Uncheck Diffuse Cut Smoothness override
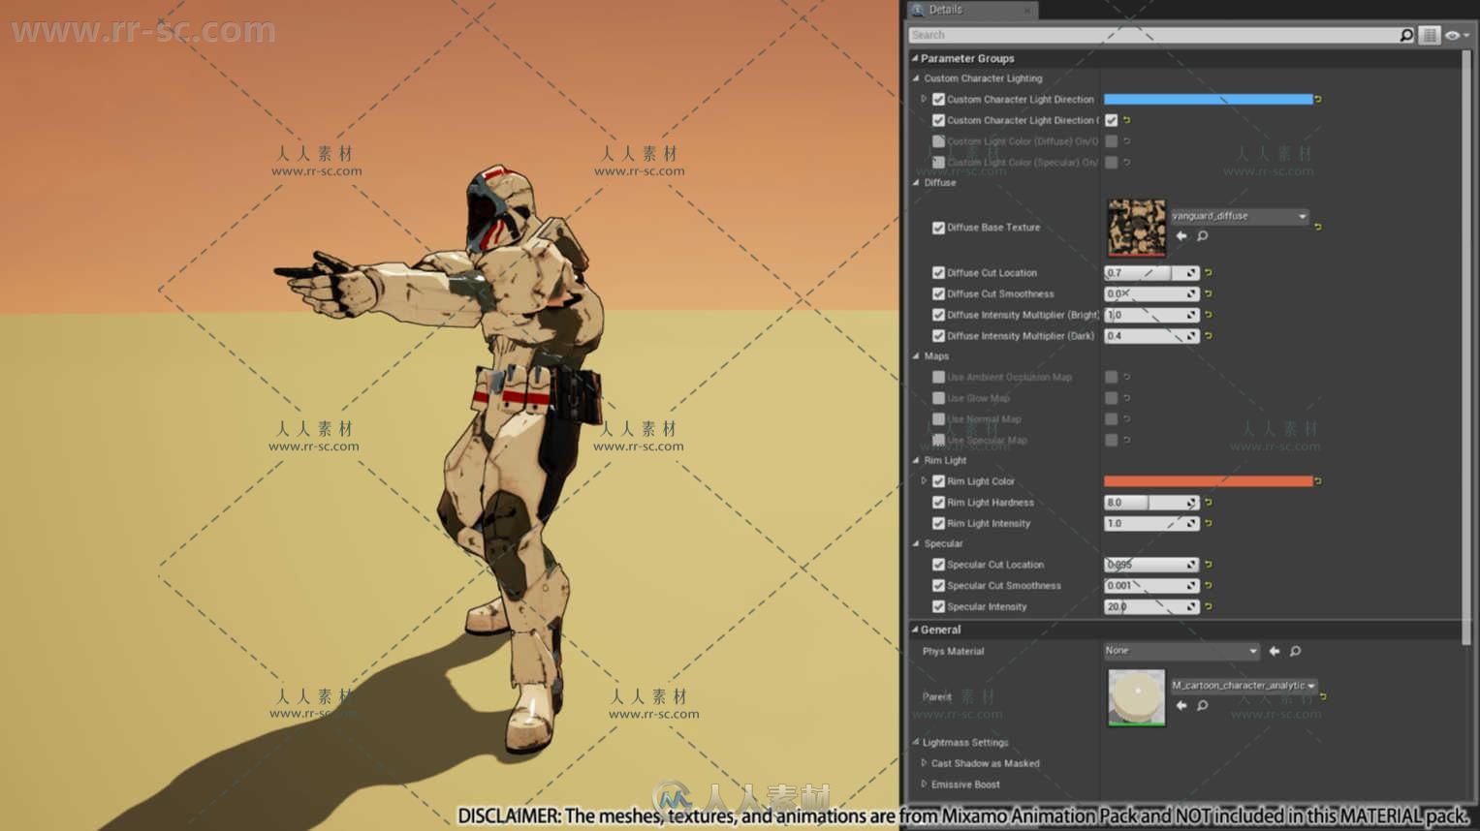The width and height of the screenshot is (1480, 831). pos(938,293)
